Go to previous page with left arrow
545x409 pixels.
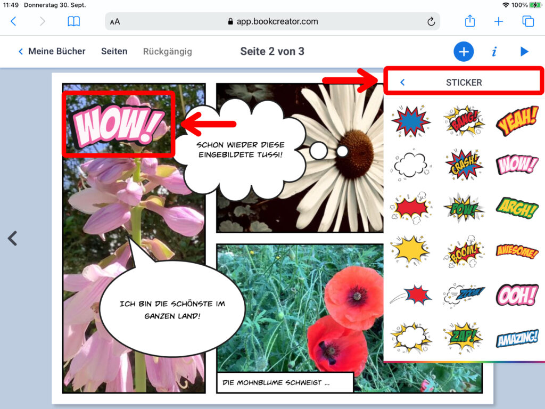(x=12, y=238)
